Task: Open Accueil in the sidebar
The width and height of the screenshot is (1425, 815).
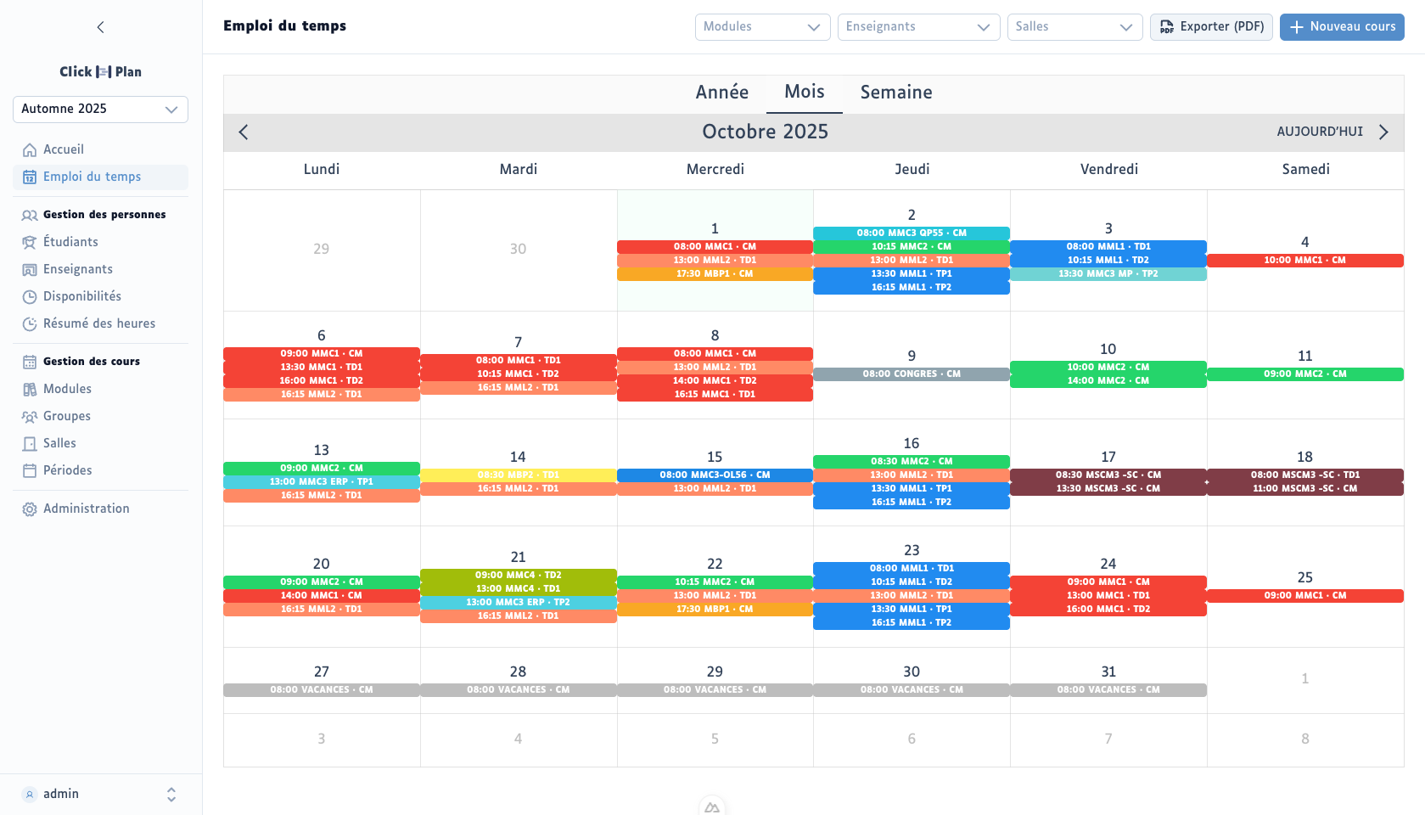Action: pyautogui.click(x=100, y=150)
